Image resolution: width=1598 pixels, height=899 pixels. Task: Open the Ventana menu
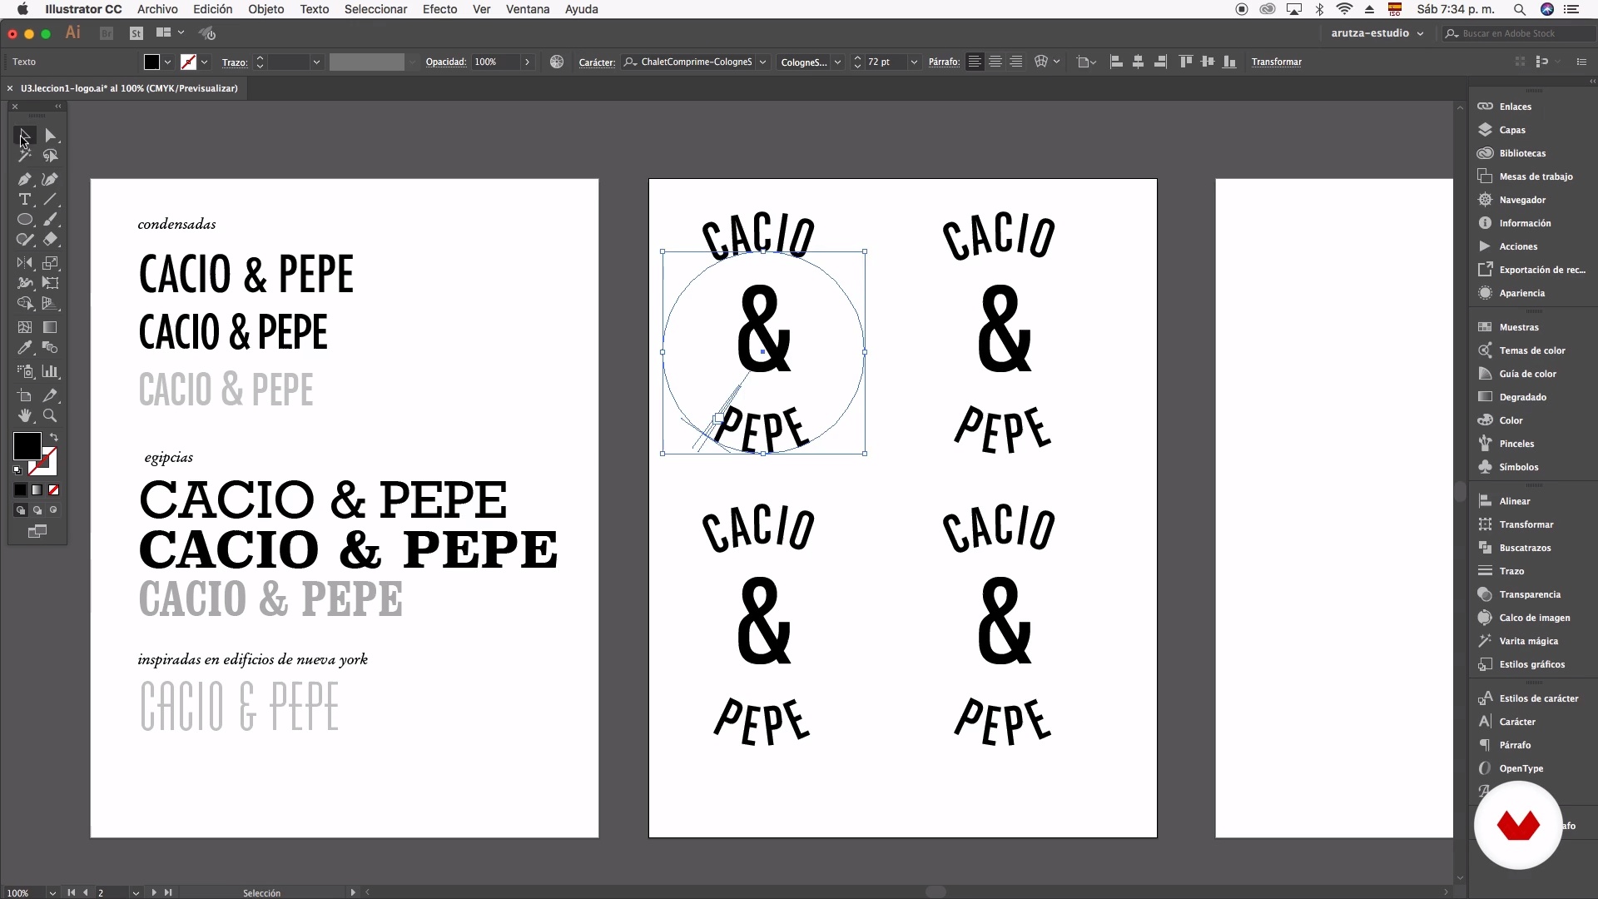click(528, 9)
